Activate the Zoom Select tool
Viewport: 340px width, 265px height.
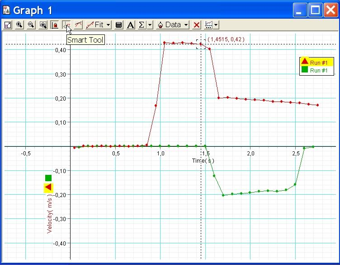[x=43, y=25]
